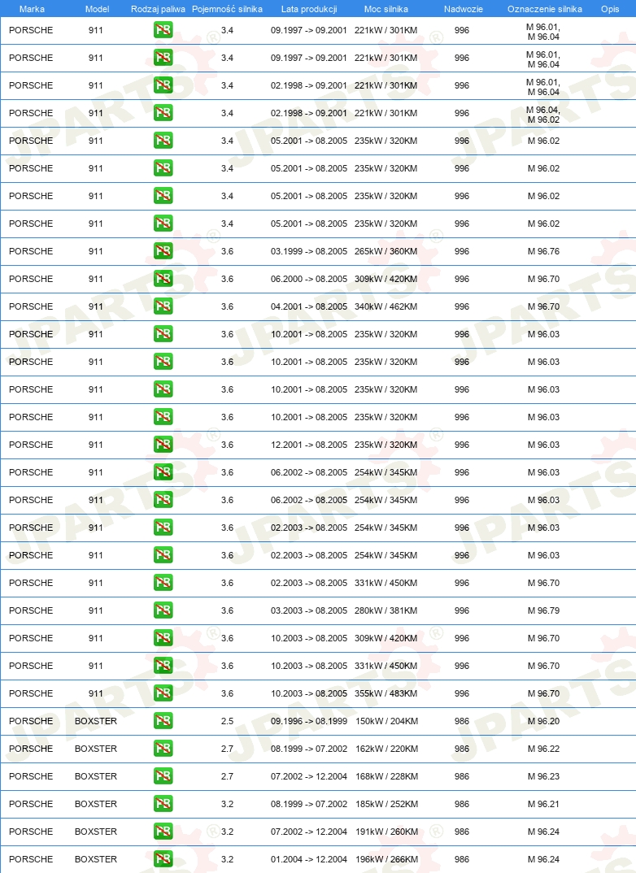
Task: Click fuel icon for Boxster 2.5 row
Action: (163, 721)
